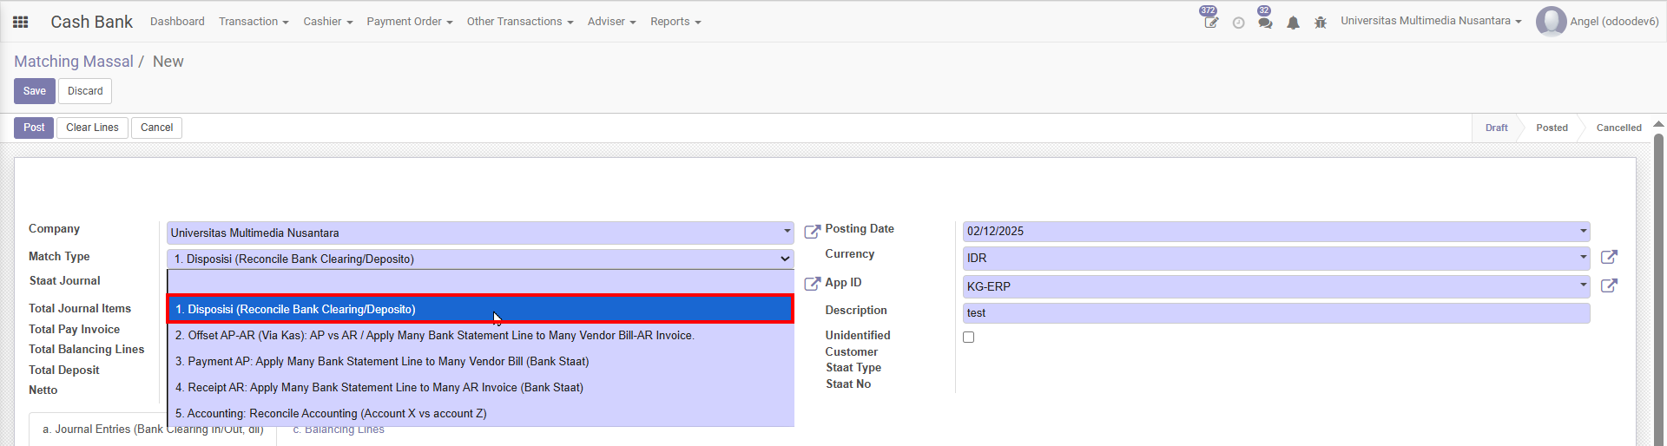Image resolution: width=1667 pixels, height=446 pixels.
Task: Open conversations chat icon with badge
Action: (x=1265, y=23)
